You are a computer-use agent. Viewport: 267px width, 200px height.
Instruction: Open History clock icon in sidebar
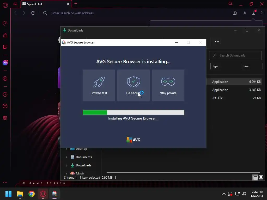pyautogui.click(x=5, y=94)
